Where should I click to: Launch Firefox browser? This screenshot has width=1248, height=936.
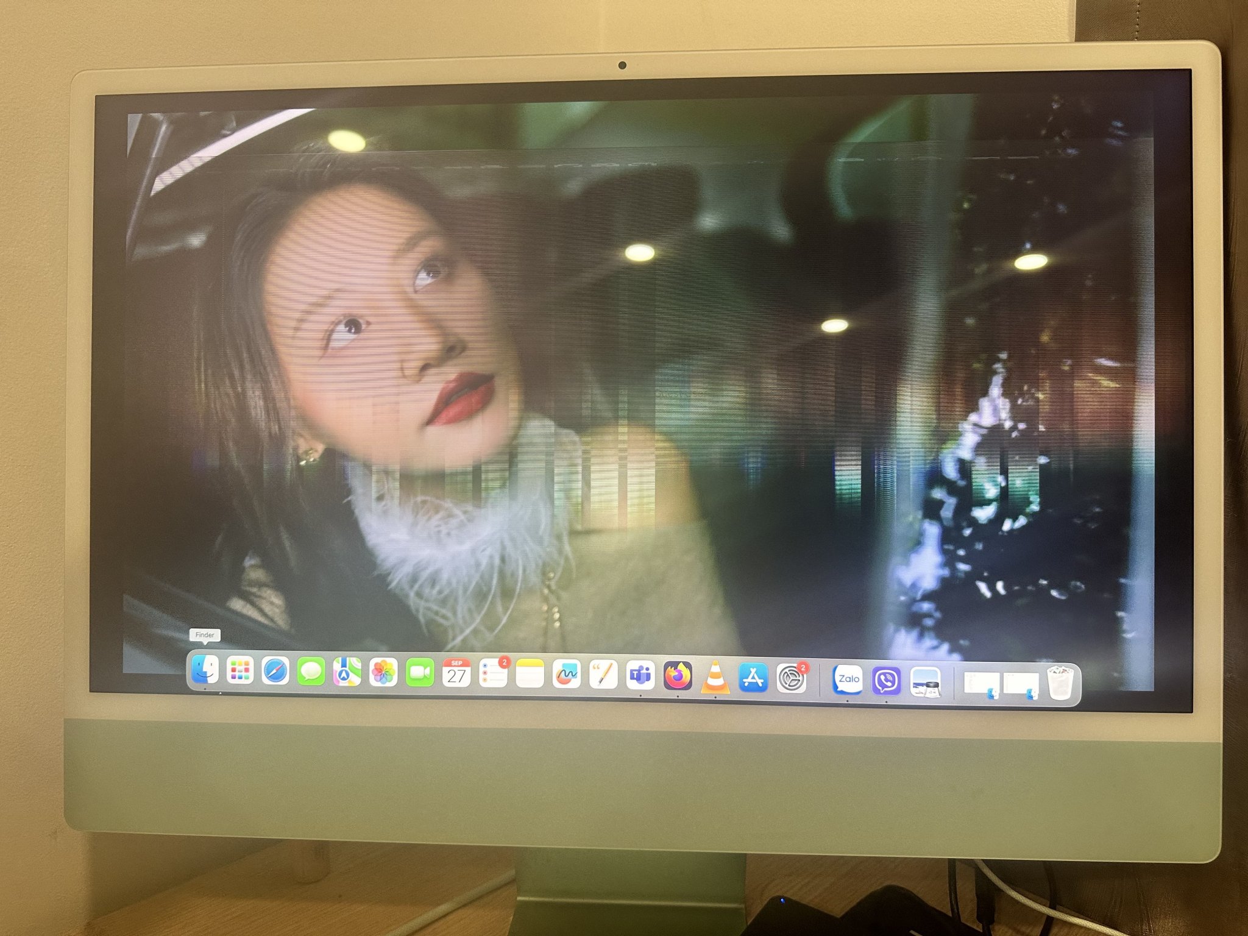click(678, 676)
